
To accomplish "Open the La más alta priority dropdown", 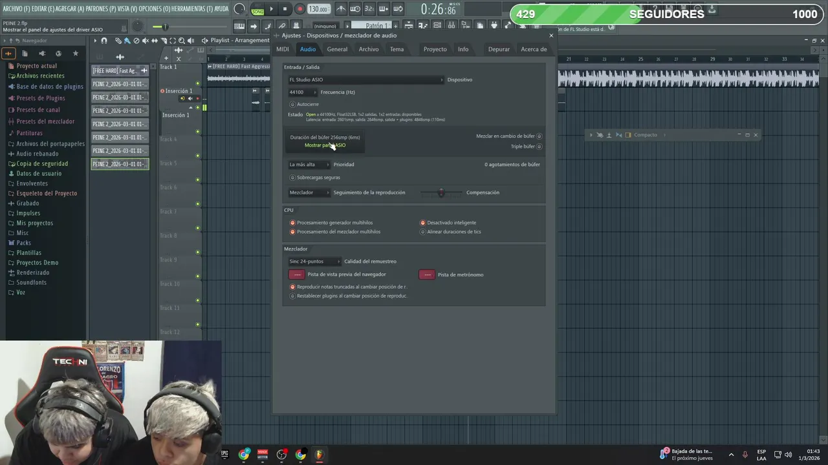I will [309, 165].
